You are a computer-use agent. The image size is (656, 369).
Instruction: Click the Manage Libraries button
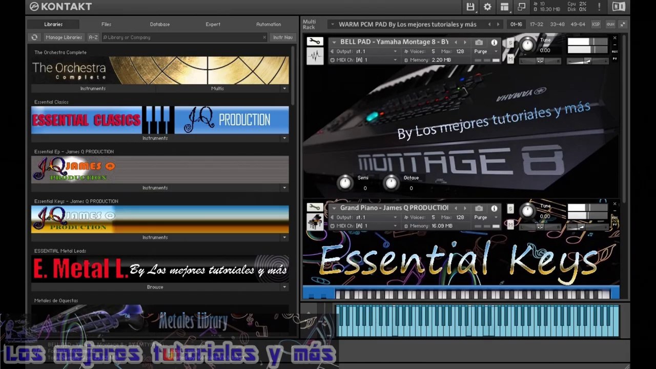(x=64, y=37)
